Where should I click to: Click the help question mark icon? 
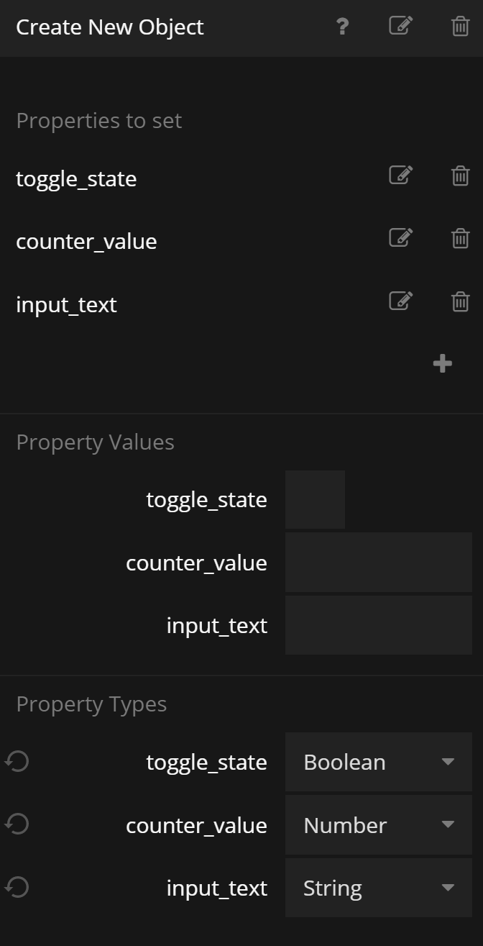[342, 27]
